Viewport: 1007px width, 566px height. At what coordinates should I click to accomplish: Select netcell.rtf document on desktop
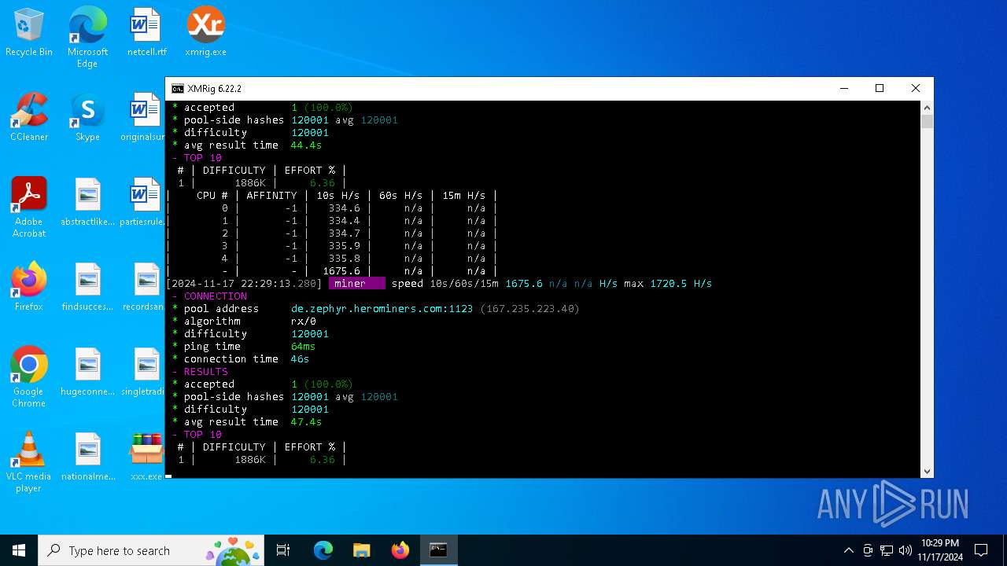(x=146, y=33)
